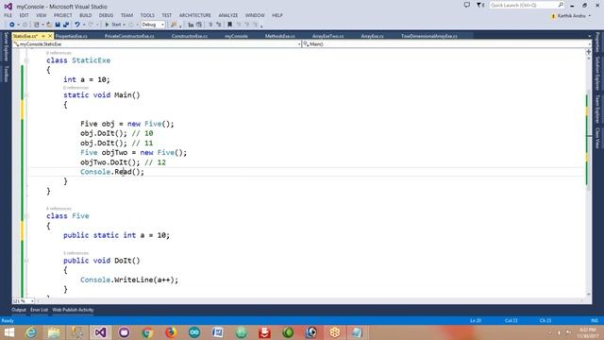Screen dimensions: 604x340
Task: Open the ARCHITECTURE menu
Action: click(195, 15)
